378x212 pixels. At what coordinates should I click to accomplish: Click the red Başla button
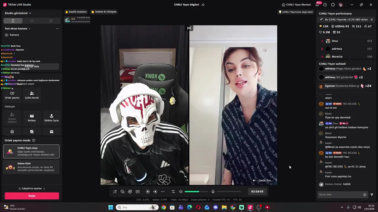click(x=32, y=196)
